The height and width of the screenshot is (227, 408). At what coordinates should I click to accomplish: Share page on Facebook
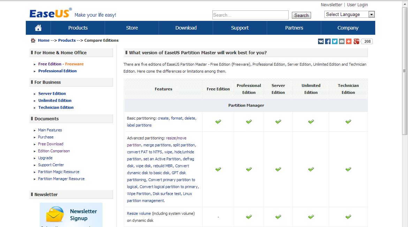(328, 41)
